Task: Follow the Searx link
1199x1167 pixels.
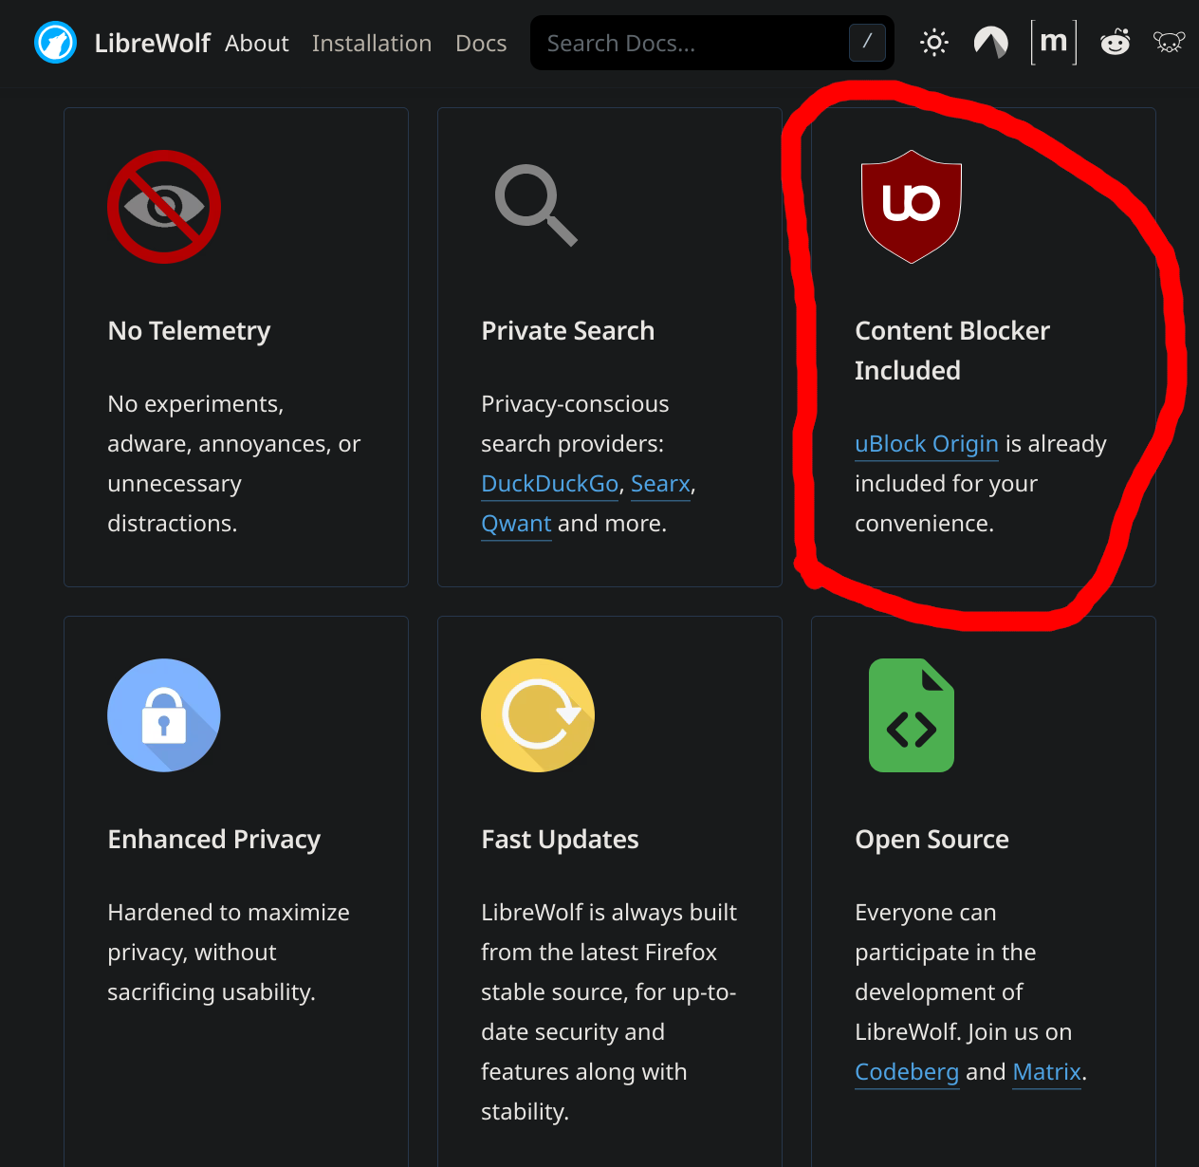Action: point(660,484)
